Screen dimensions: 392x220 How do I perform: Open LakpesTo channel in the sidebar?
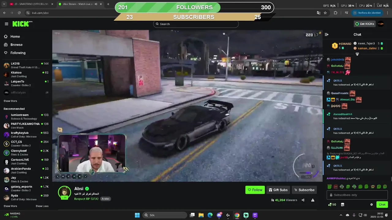(26, 83)
